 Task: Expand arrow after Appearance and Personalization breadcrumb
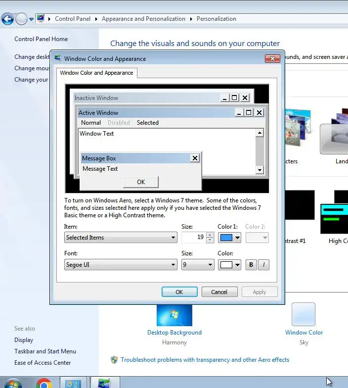[x=191, y=19]
